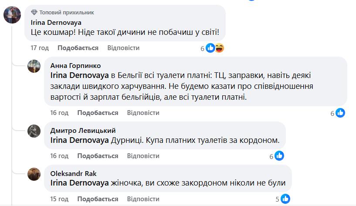Click the like reaction icon on Oleksandr Rak's reply

click(x=285, y=199)
